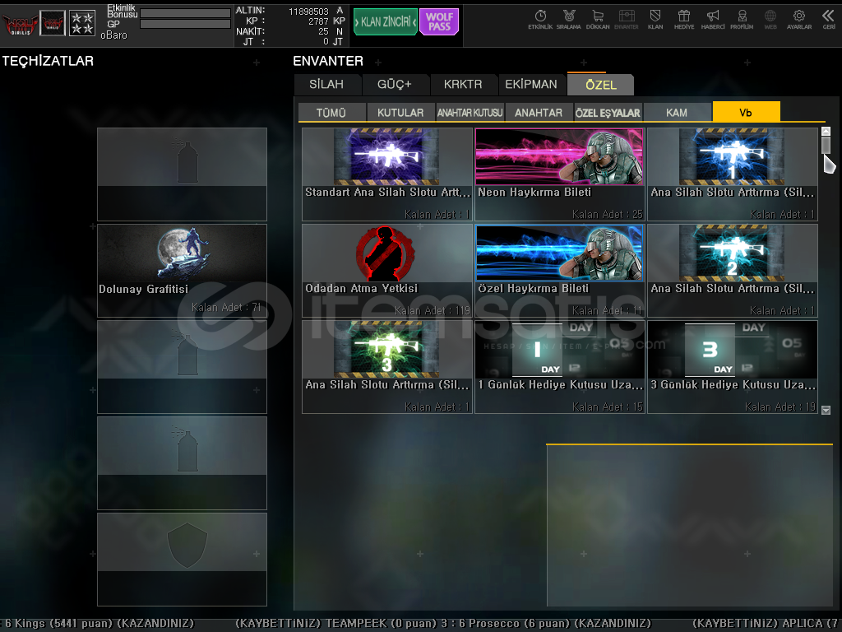
Task: Select the ÖZEL EŞYALAR sub-tab
Action: [x=608, y=112]
